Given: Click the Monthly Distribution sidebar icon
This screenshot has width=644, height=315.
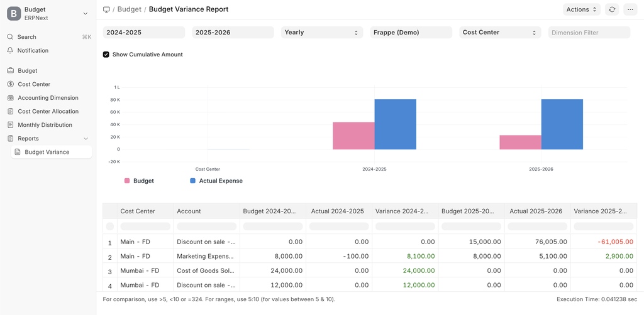Looking at the screenshot, I should [x=11, y=124].
